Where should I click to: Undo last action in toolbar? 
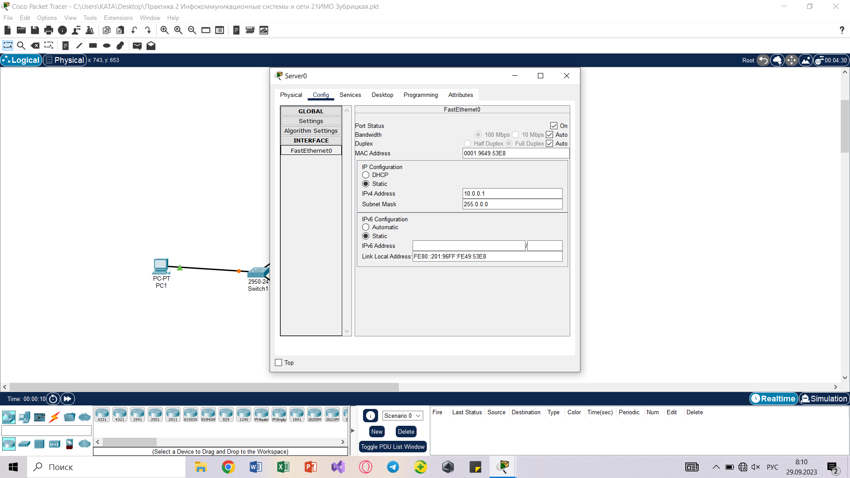[x=134, y=30]
